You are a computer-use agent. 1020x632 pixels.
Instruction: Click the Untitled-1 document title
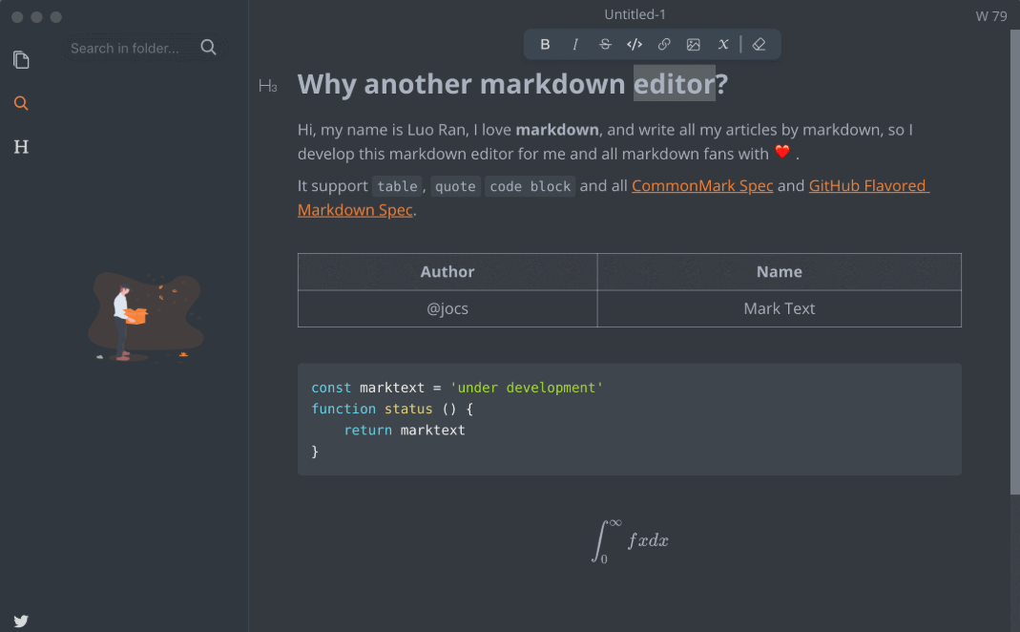click(x=635, y=13)
